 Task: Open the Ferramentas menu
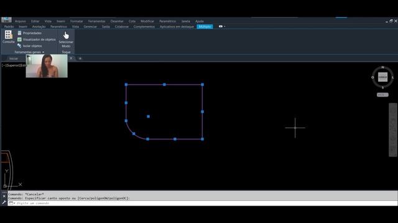click(x=97, y=21)
